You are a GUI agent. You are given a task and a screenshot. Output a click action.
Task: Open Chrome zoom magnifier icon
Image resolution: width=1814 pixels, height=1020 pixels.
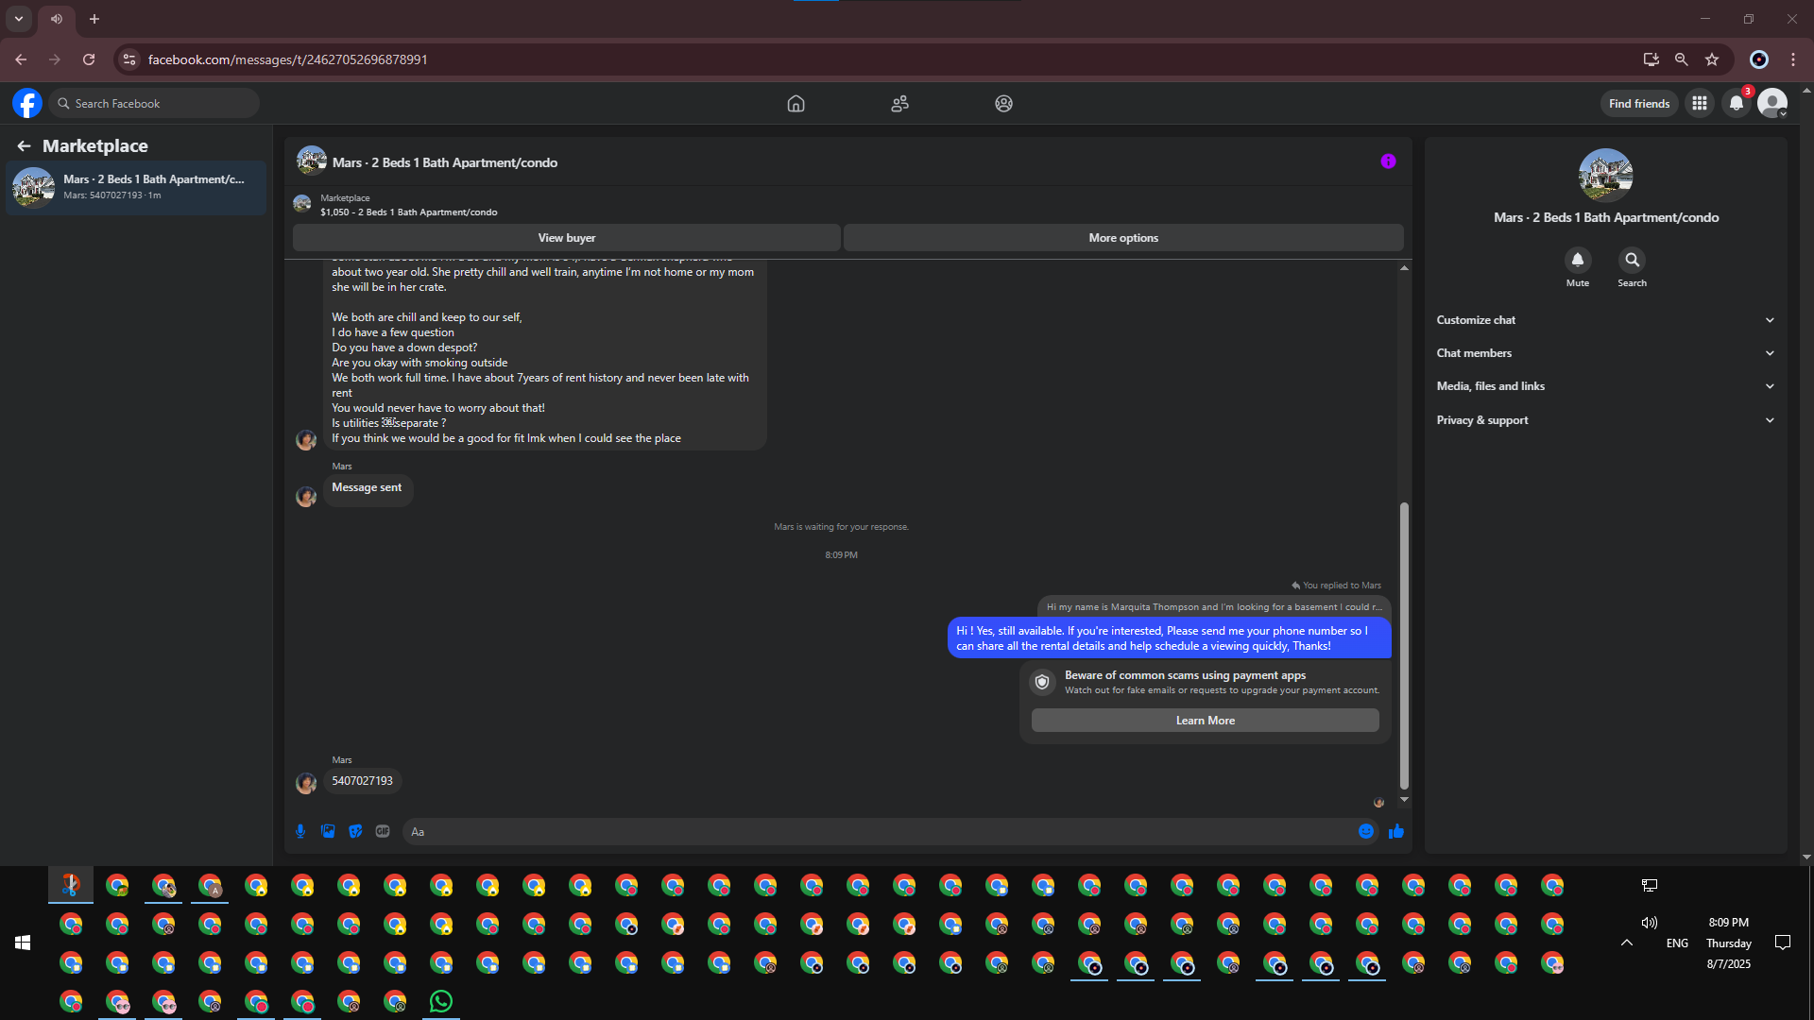(1682, 59)
